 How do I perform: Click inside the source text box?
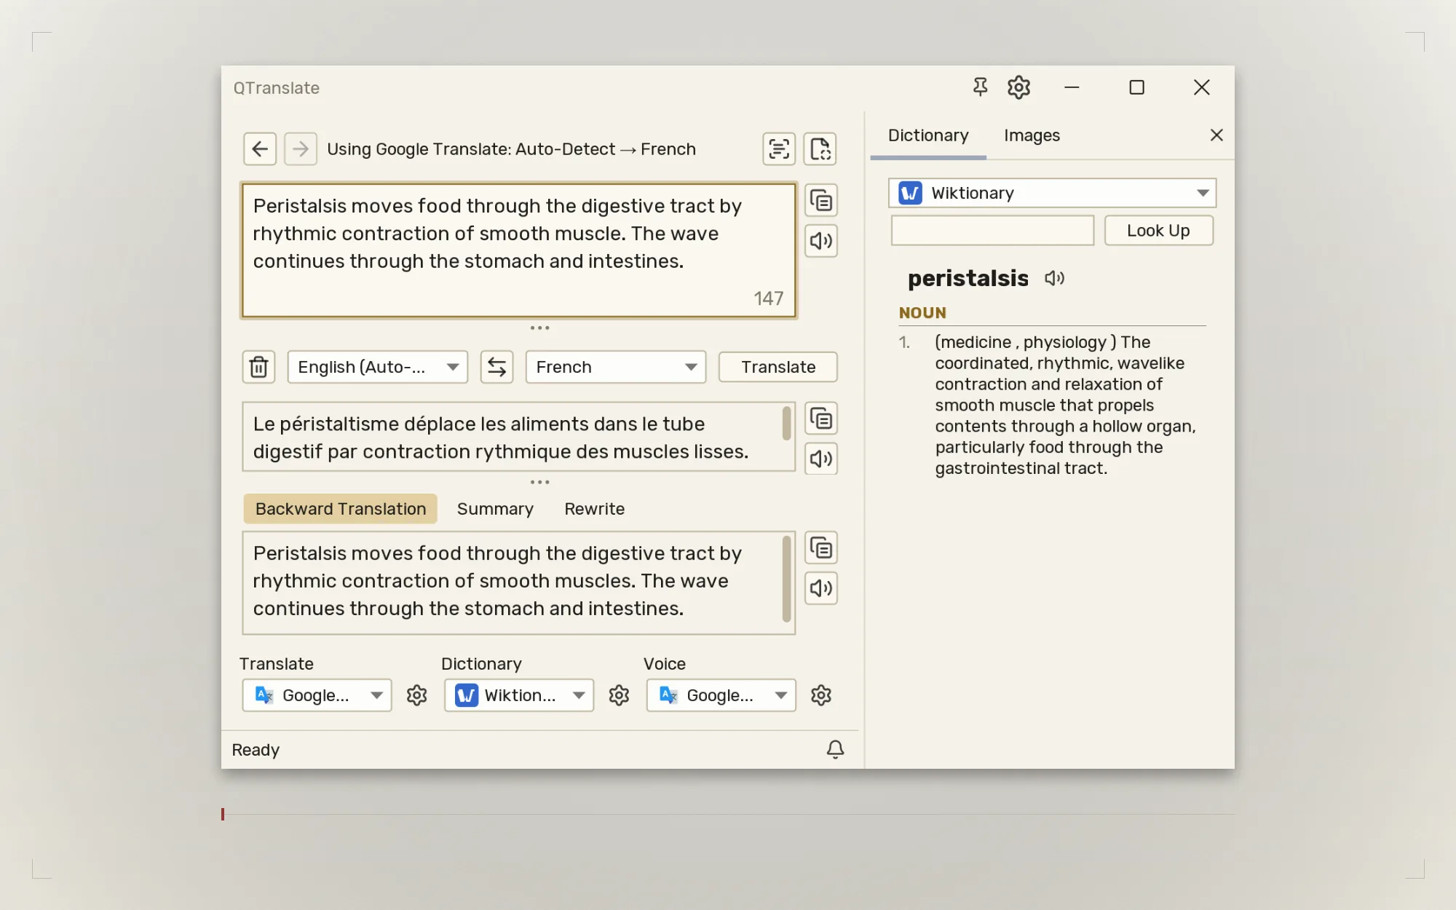pyautogui.click(x=518, y=250)
